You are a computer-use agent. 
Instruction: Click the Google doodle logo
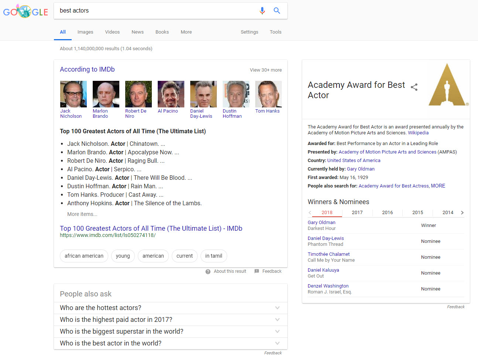(x=25, y=11)
